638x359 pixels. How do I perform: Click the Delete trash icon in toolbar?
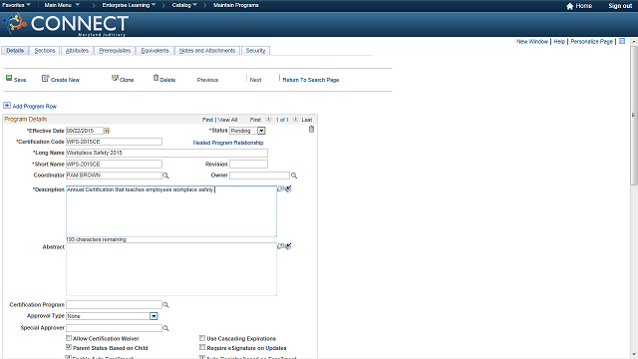156,78
